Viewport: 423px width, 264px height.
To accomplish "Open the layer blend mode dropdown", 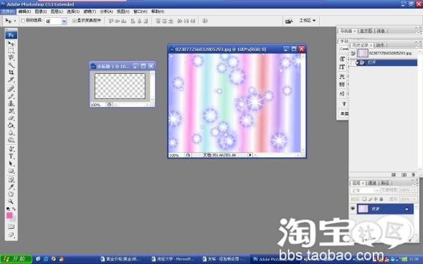I will pyautogui.click(x=365, y=190).
